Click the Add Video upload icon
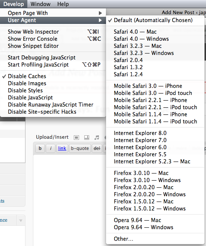 (x=87, y=138)
